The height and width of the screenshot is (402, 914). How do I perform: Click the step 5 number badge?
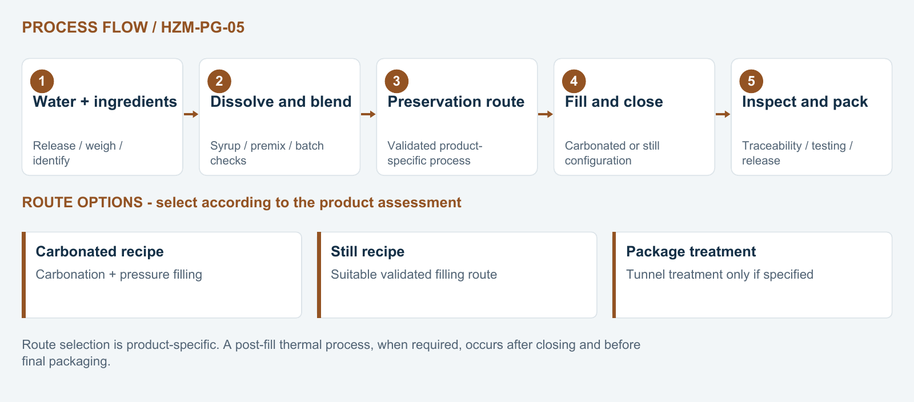(x=751, y=81)
